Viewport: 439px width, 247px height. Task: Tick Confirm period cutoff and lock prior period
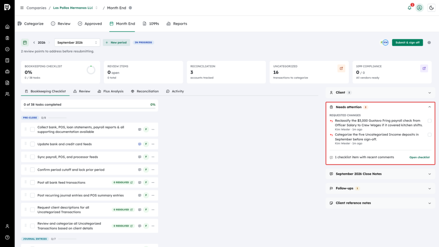33,170
